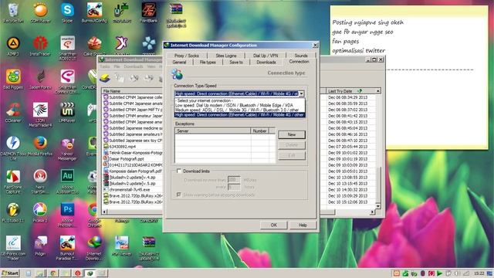Open the CCleaner desktop icon
The image size is (494, 278).
[x=13, y=113]
